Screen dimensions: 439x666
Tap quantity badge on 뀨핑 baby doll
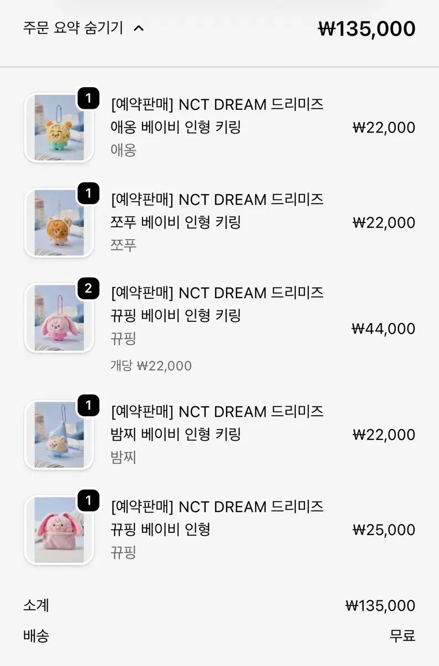tap(88, 501)
